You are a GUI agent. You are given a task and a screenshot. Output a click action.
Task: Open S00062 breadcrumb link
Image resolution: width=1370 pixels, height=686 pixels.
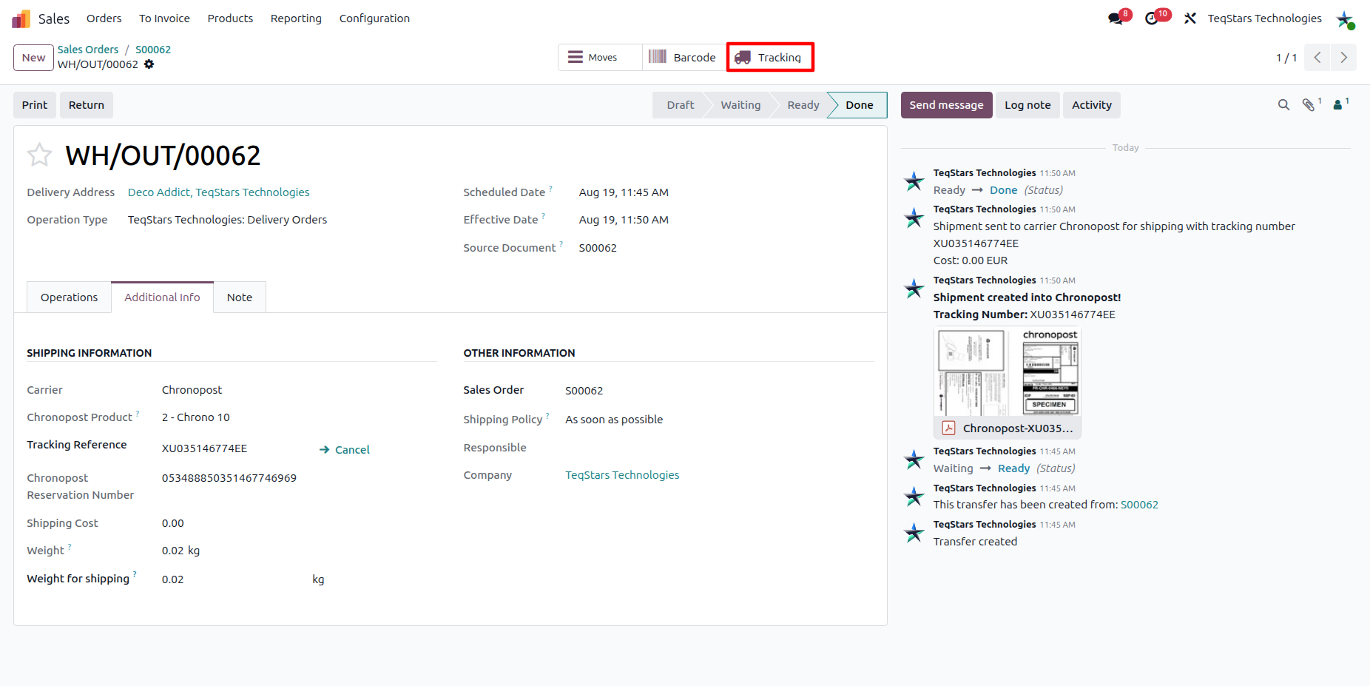153,50
